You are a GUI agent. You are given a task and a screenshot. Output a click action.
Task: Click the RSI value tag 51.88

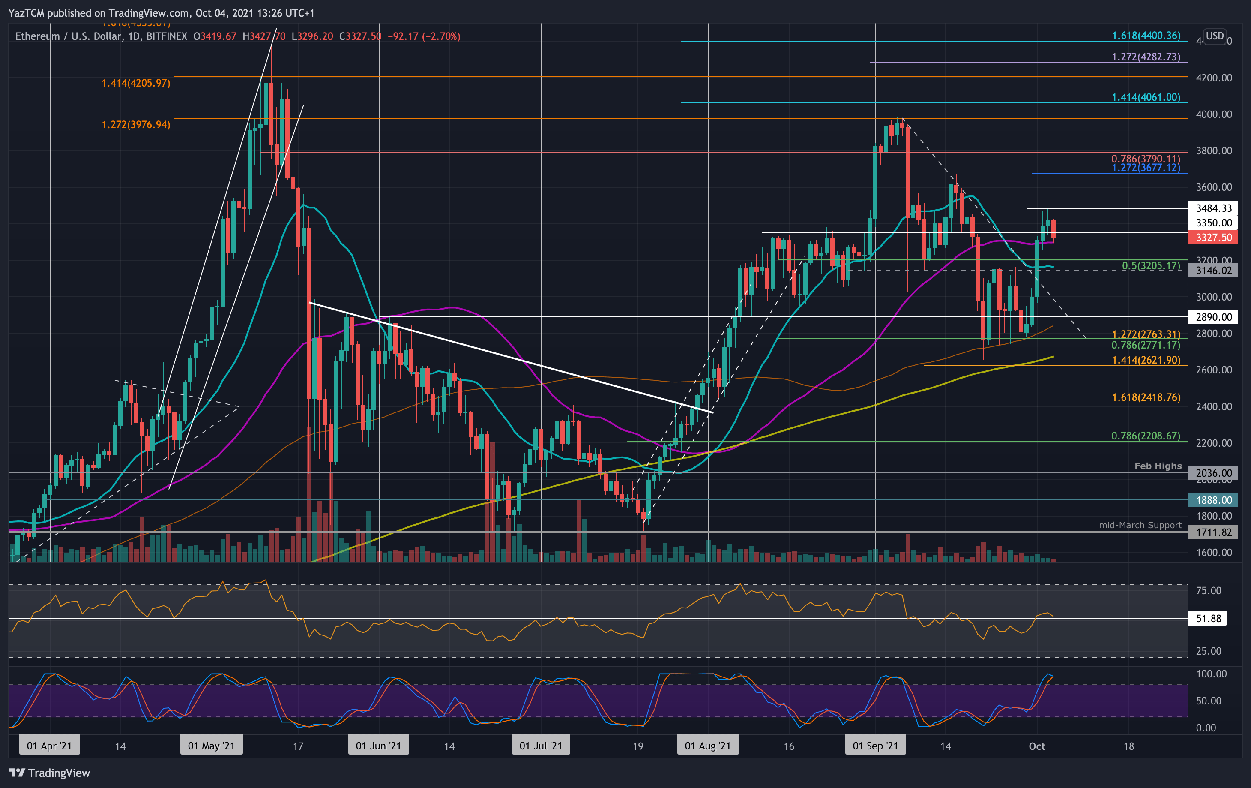pos(1207,619)
